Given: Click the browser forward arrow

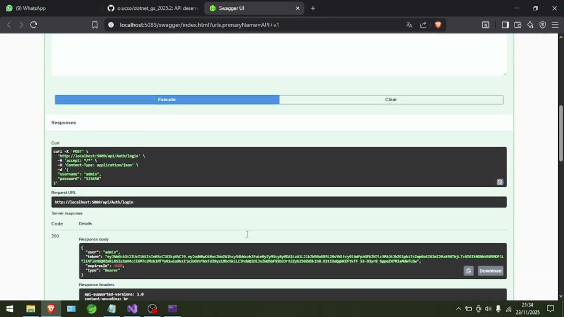Looking at the screenshot, I should click(21, 25).
